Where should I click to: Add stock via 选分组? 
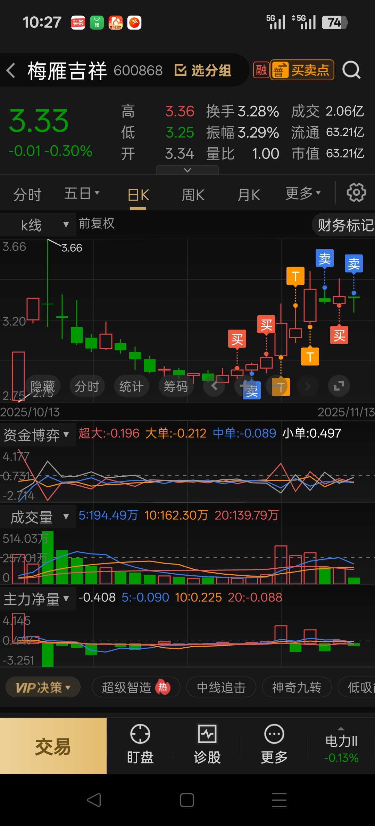[x=203, y=70]
